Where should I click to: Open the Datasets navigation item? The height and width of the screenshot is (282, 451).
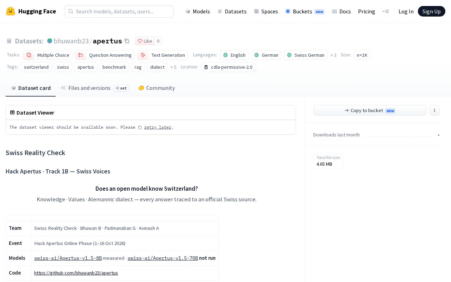[x=232, y=11]
